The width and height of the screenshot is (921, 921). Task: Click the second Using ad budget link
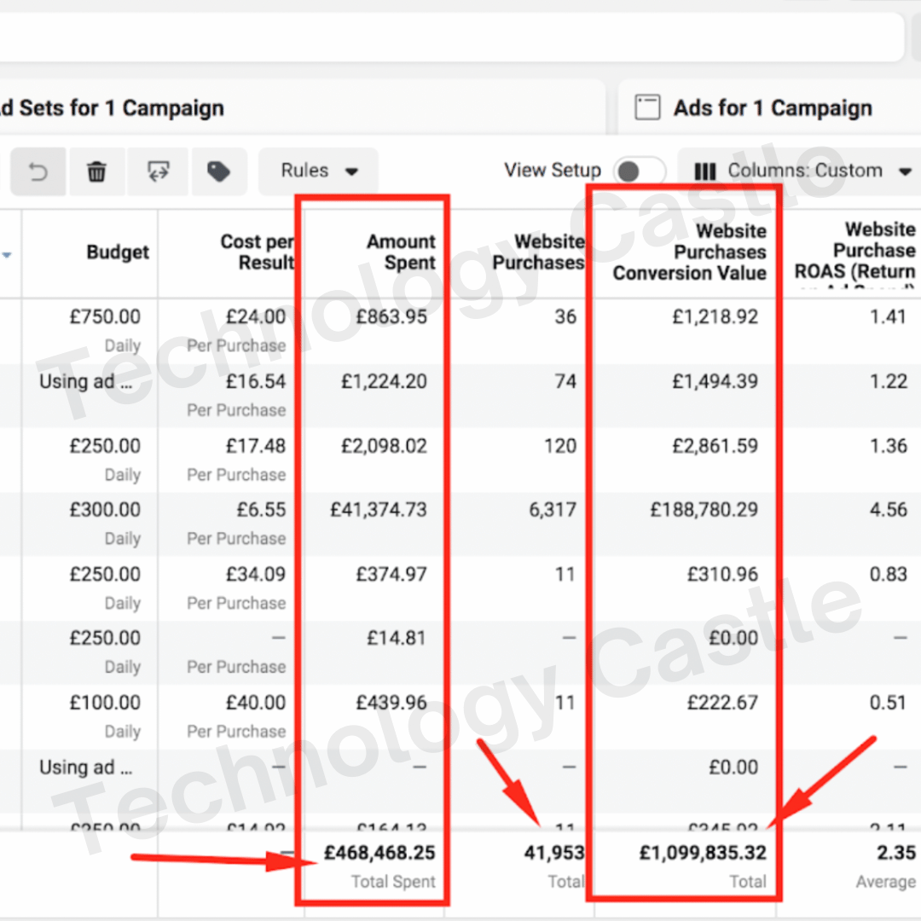point(85,767)
